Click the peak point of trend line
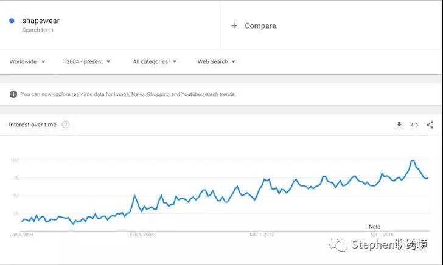The height and width of the screenshot is (265, 443). click(413, 161)
